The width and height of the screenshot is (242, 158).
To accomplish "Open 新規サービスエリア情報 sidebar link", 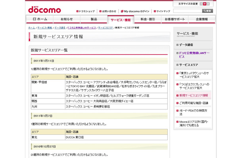I will click(194, 96).
